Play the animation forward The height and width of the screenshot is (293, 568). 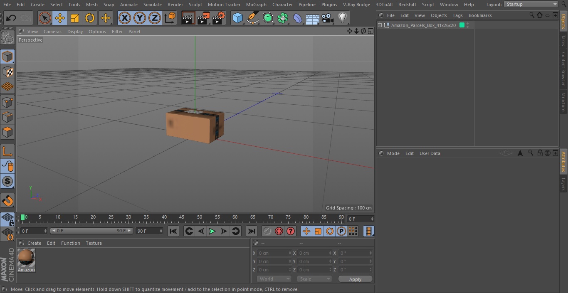tap(212, 231)
